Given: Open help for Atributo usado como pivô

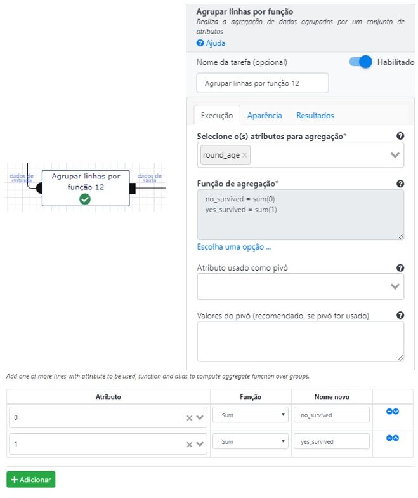Looking at the screenshot, I should click(x=400, y=268).
